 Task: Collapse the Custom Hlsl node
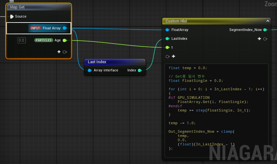[268, 21]
